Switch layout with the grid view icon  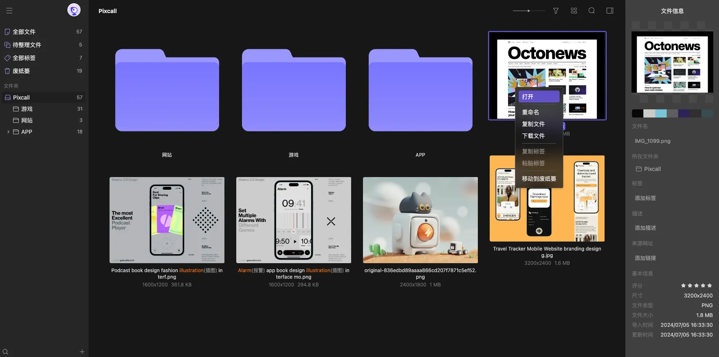[574, 11]
